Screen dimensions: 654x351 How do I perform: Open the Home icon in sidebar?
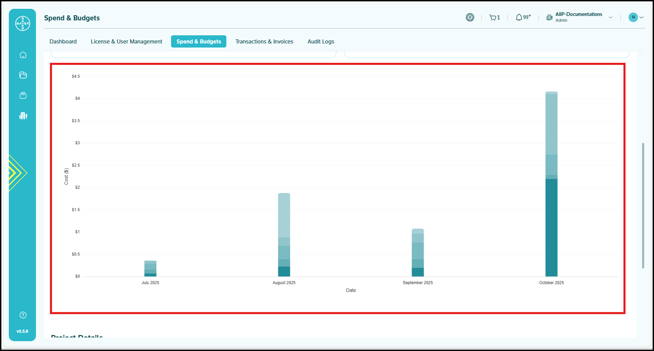pos(23,55)
